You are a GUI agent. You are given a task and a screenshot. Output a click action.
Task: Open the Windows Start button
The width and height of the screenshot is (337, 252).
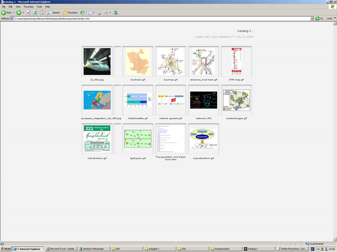coord(6,249)
